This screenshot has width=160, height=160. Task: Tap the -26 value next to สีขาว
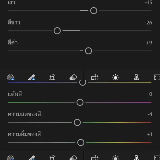(x=148, y=23)
